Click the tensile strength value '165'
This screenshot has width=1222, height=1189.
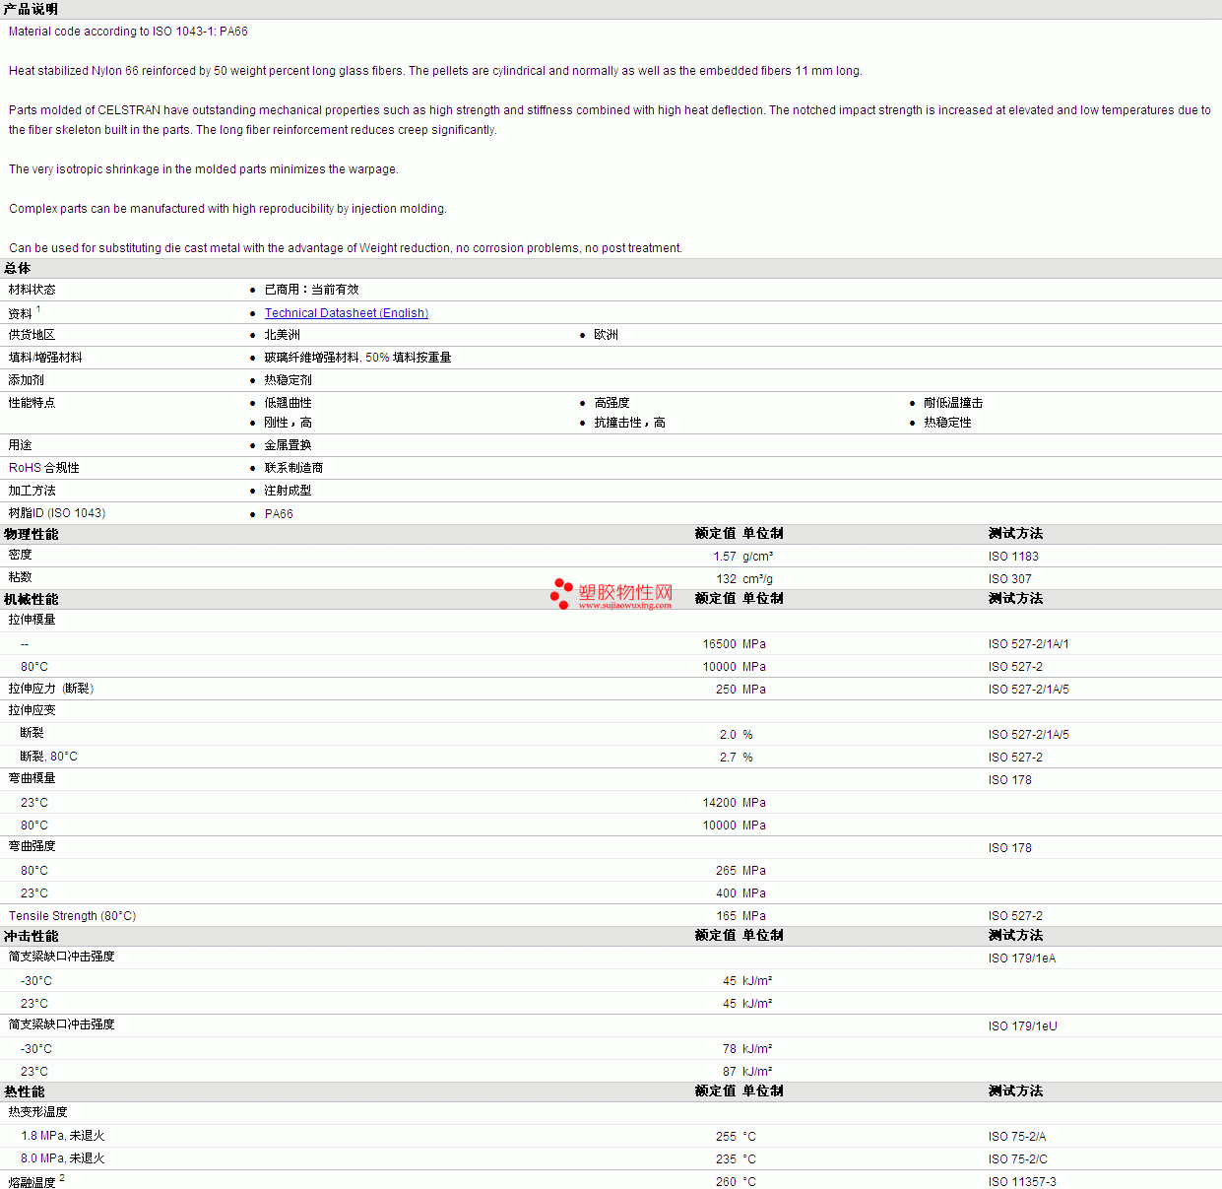(x=726, y=916)
